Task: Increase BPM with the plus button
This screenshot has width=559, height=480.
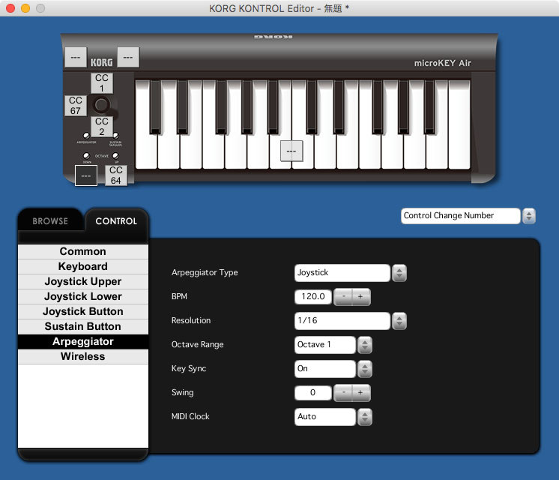Action: (x=360, y=296)
